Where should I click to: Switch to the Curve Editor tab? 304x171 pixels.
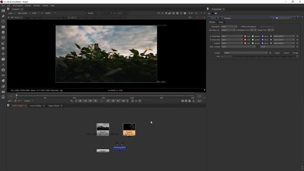point(36,105)
